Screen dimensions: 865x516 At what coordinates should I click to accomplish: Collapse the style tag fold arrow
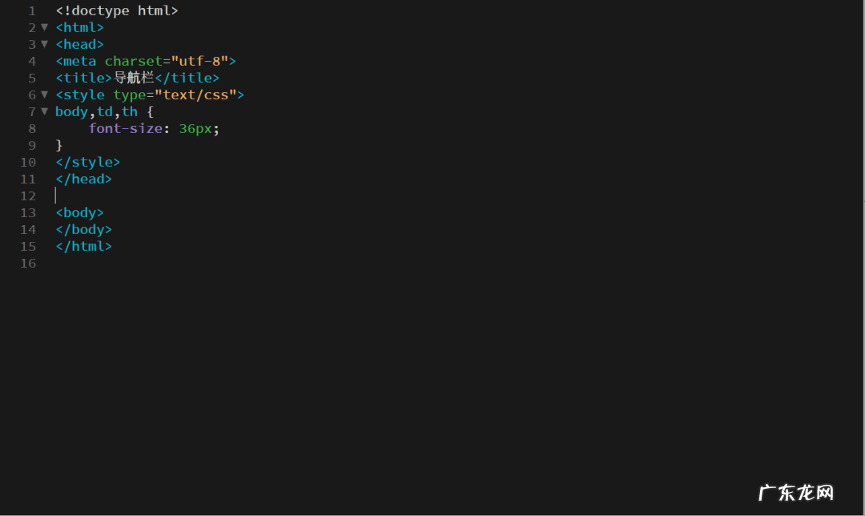click(x=44, y=95)
